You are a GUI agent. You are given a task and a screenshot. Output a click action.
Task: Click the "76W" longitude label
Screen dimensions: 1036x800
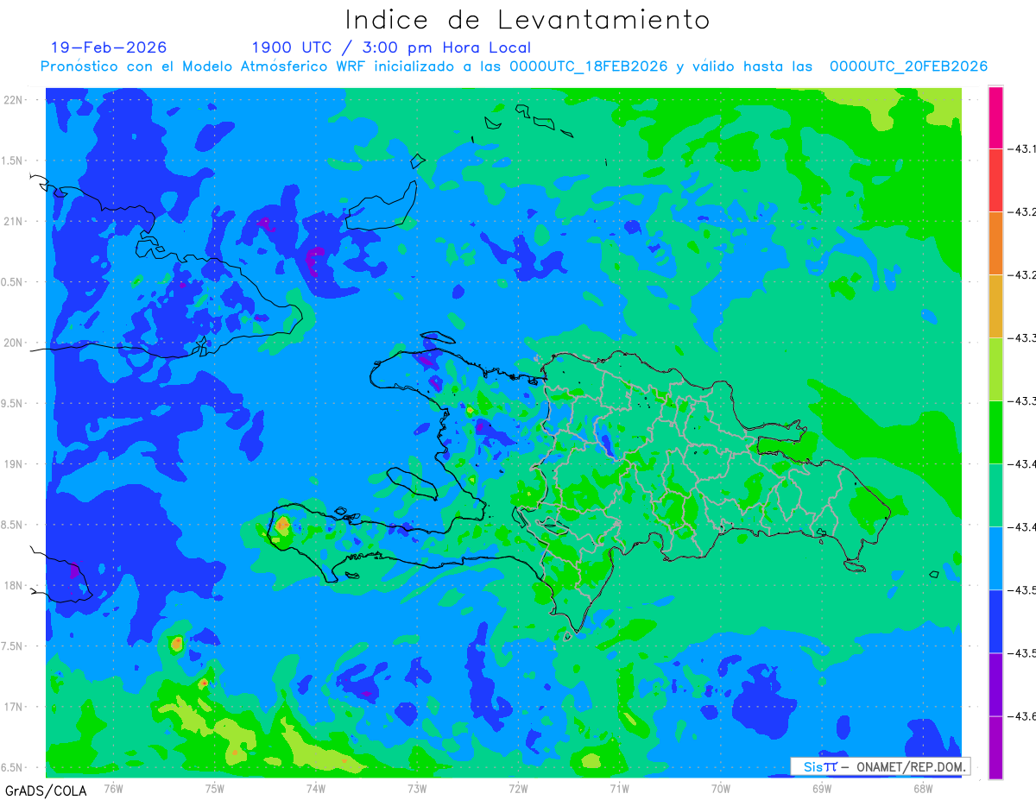click(x=113, y=788)
